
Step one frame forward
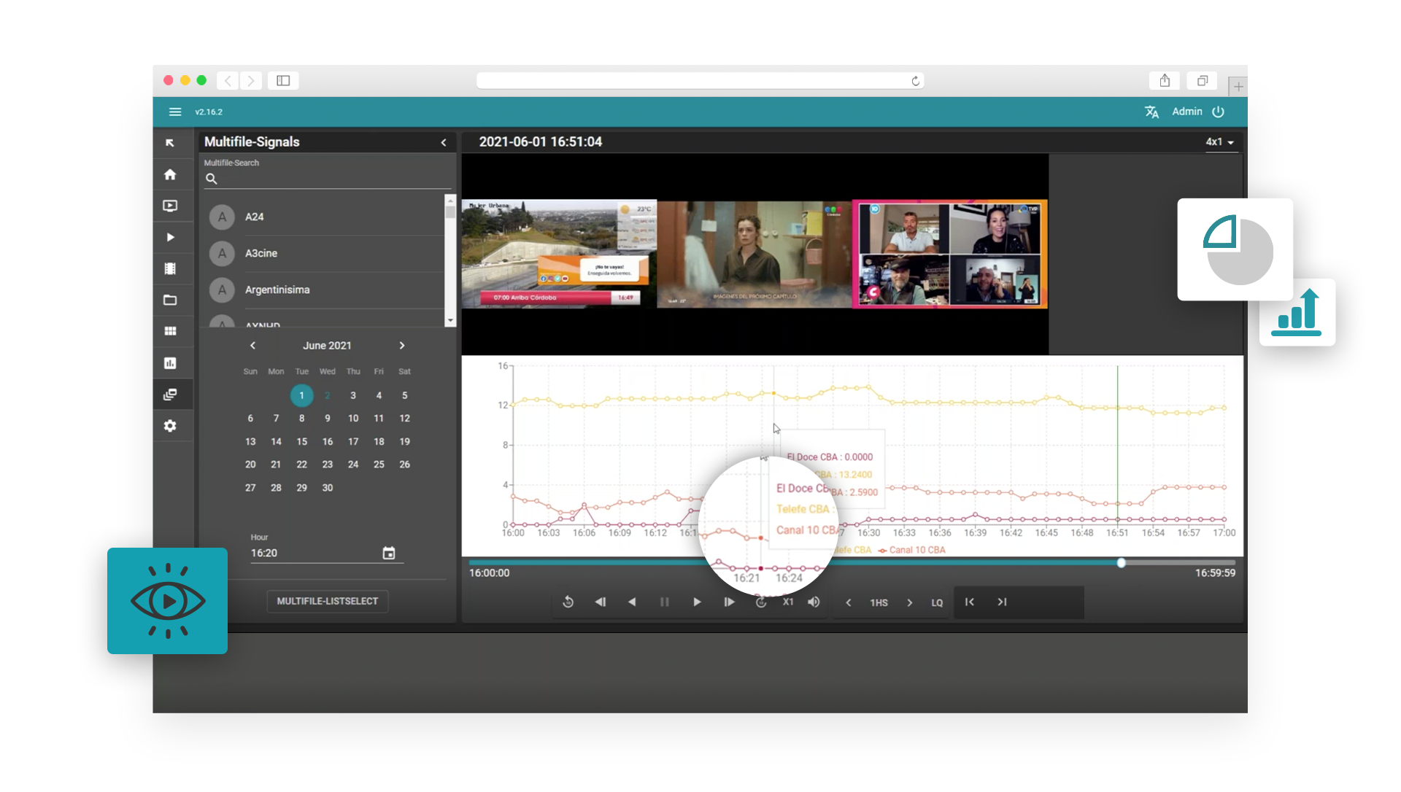coord(729,602)
